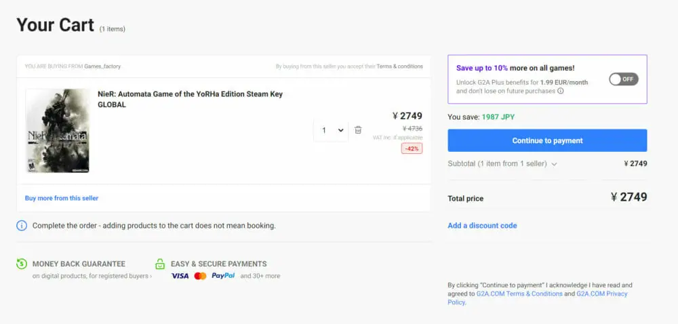The width and height of the screenshot is (678, 324).
Task: Delete the NieR: Automata item via trash icon
Action: point(358,130)
